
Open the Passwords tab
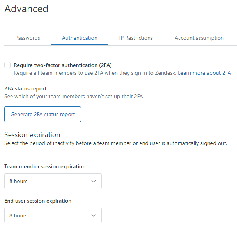click(28, 38)
